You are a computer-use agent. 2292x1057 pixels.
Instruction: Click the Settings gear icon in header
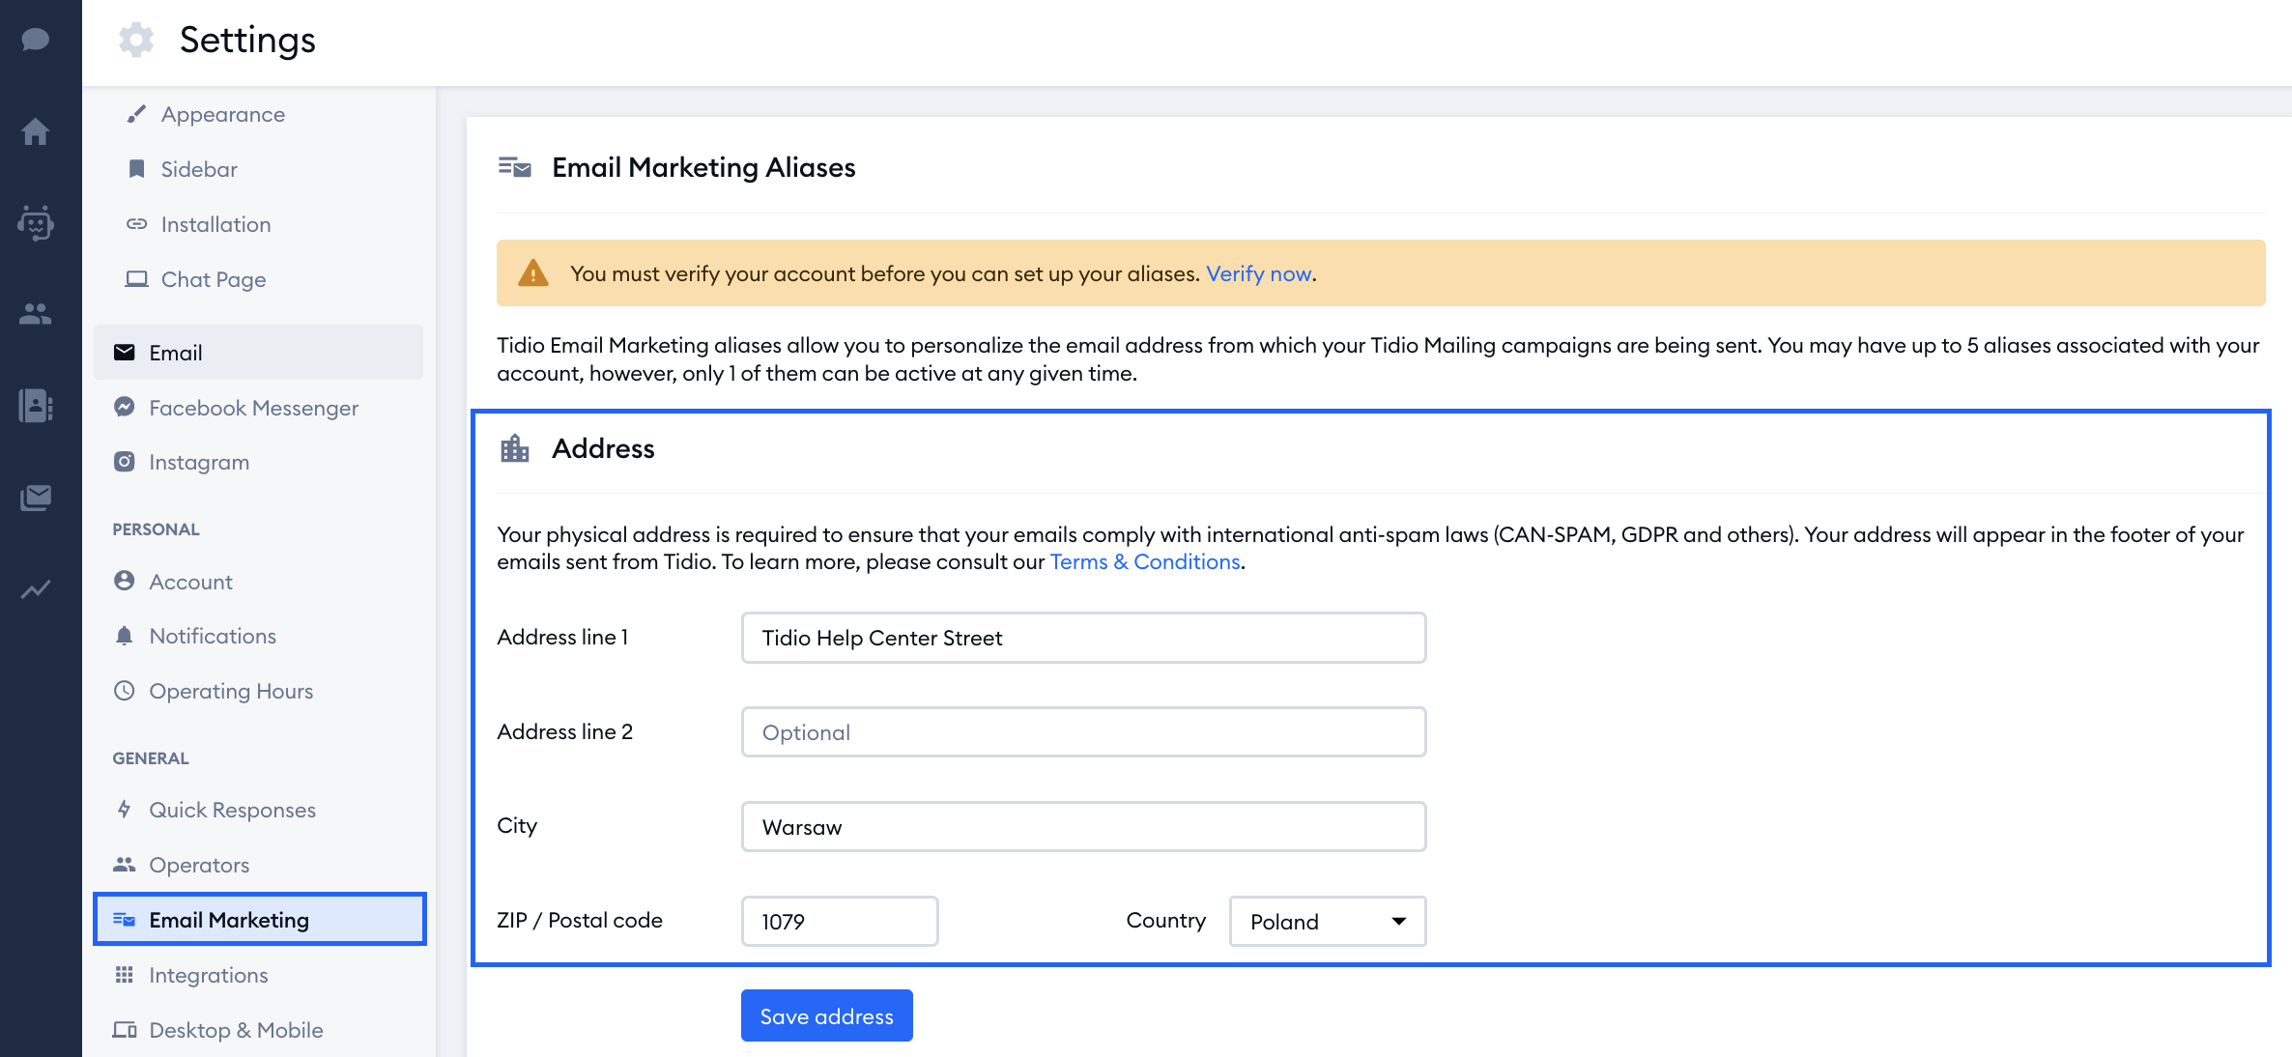(136, 40)
